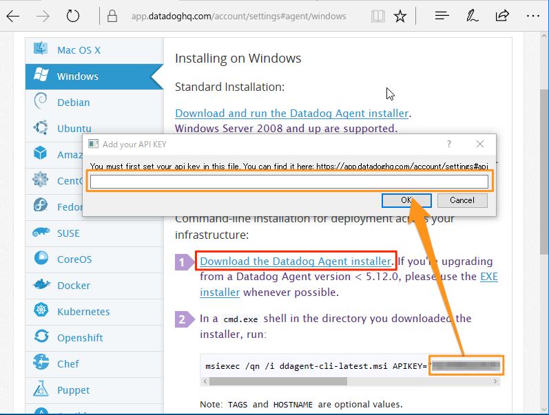Confirm the API key dialog with OK
Screen dimensions: 549x415
[406, 200]
